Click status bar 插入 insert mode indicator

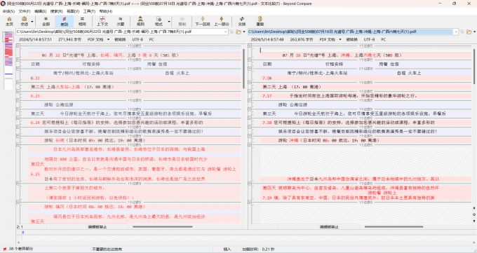tap(227, 249)
